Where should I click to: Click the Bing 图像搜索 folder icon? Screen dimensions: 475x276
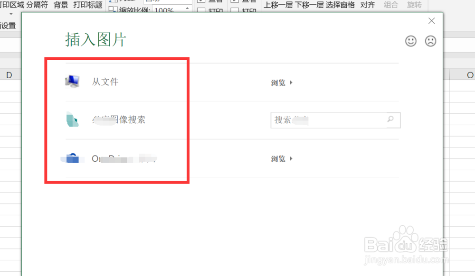point(71,120)
